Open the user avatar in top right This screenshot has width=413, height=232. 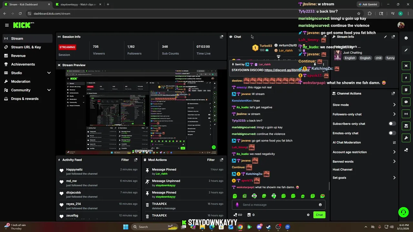click(401, 25)
